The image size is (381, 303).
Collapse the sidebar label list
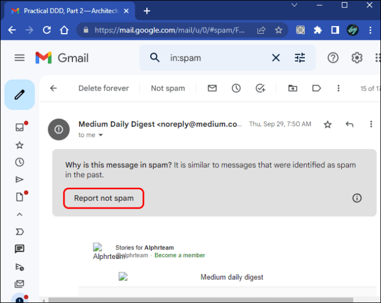coord(20,214)
